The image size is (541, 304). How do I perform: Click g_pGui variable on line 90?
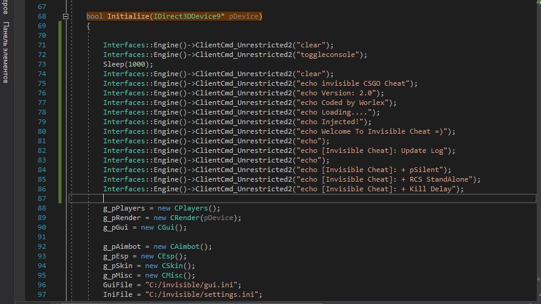click(x=116, y=227)
